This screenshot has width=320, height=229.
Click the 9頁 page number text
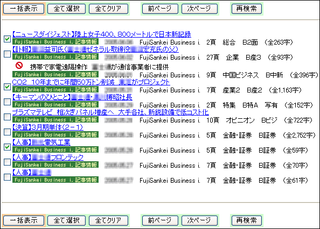pos(211,75)
